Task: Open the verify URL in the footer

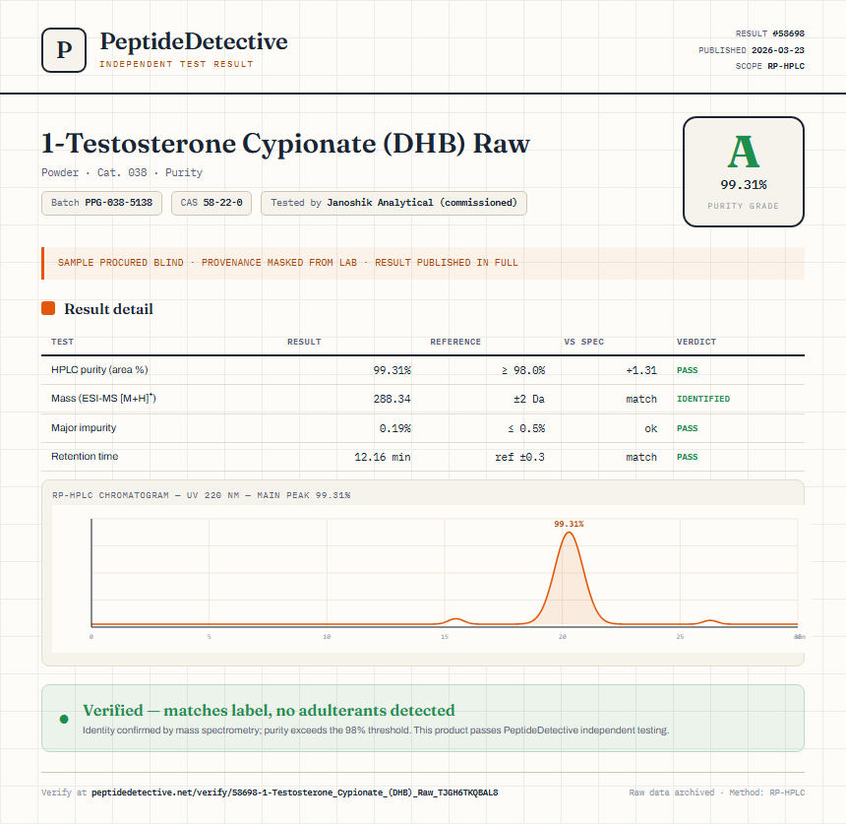Action: click(x=294, y=792)
